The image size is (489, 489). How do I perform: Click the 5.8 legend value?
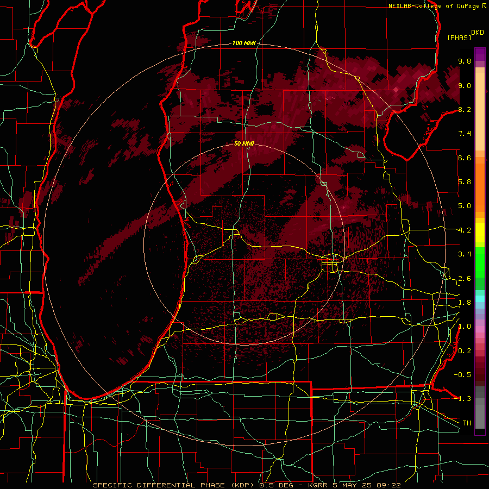click(465, 182)
